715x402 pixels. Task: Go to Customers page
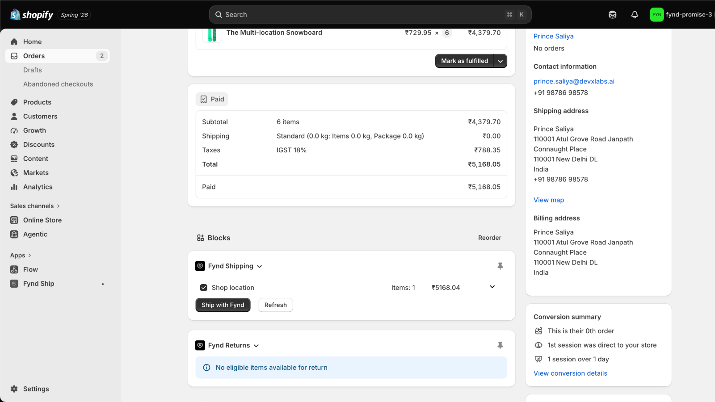click(x=40, y=116)
